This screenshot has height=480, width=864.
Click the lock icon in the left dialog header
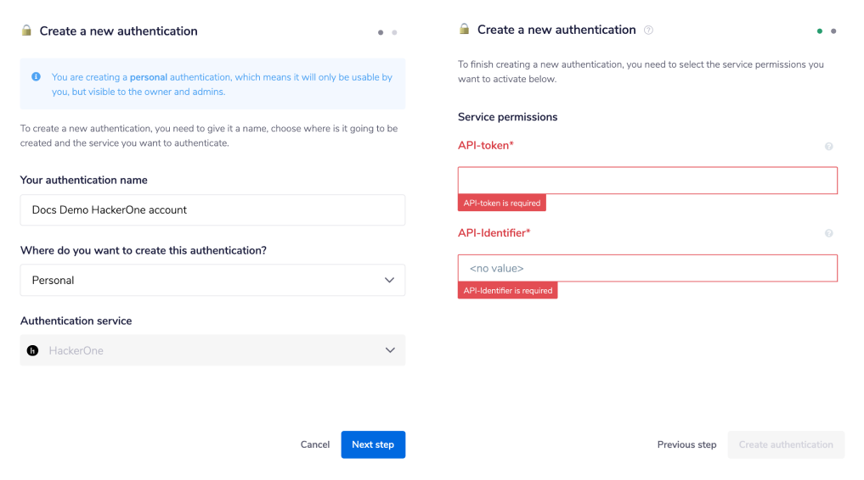[x=26, y=31]
